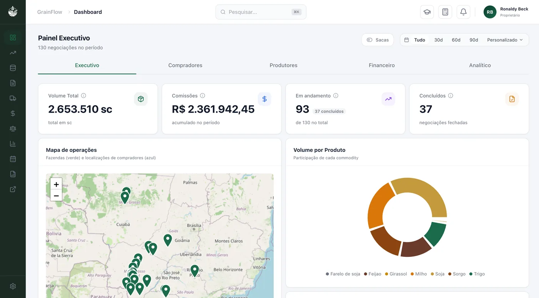Viewport: 539px width, 298px height.
Task: Open the balance scale sidebar icon
Action: (13, 128)
